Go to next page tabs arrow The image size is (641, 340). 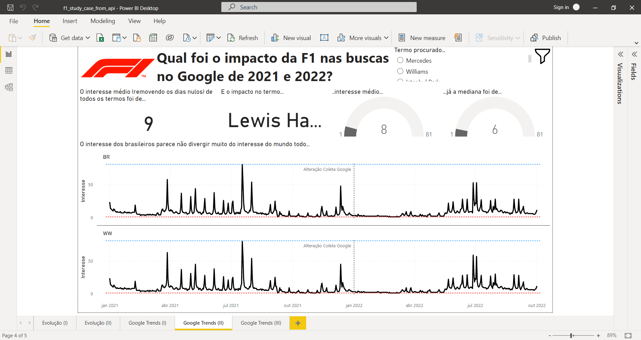coord(29,323)
